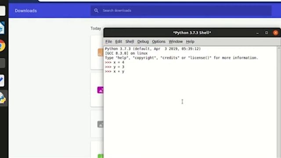Click the gray image file icon in Downloads

point(101,124)
